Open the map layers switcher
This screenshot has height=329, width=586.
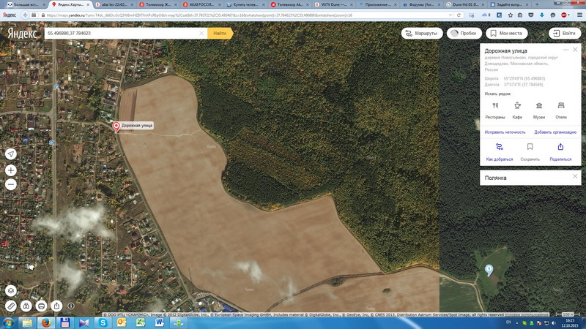pos(11,290)
